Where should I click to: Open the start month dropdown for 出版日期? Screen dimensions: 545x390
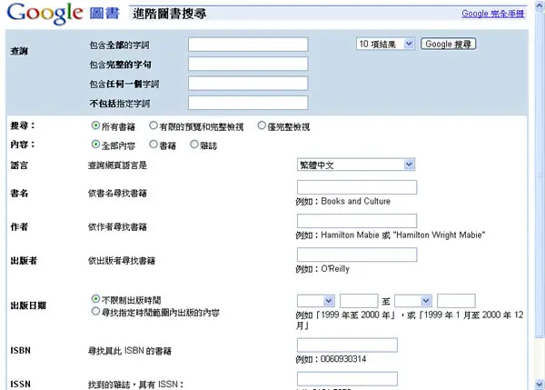tap(316, 301)
